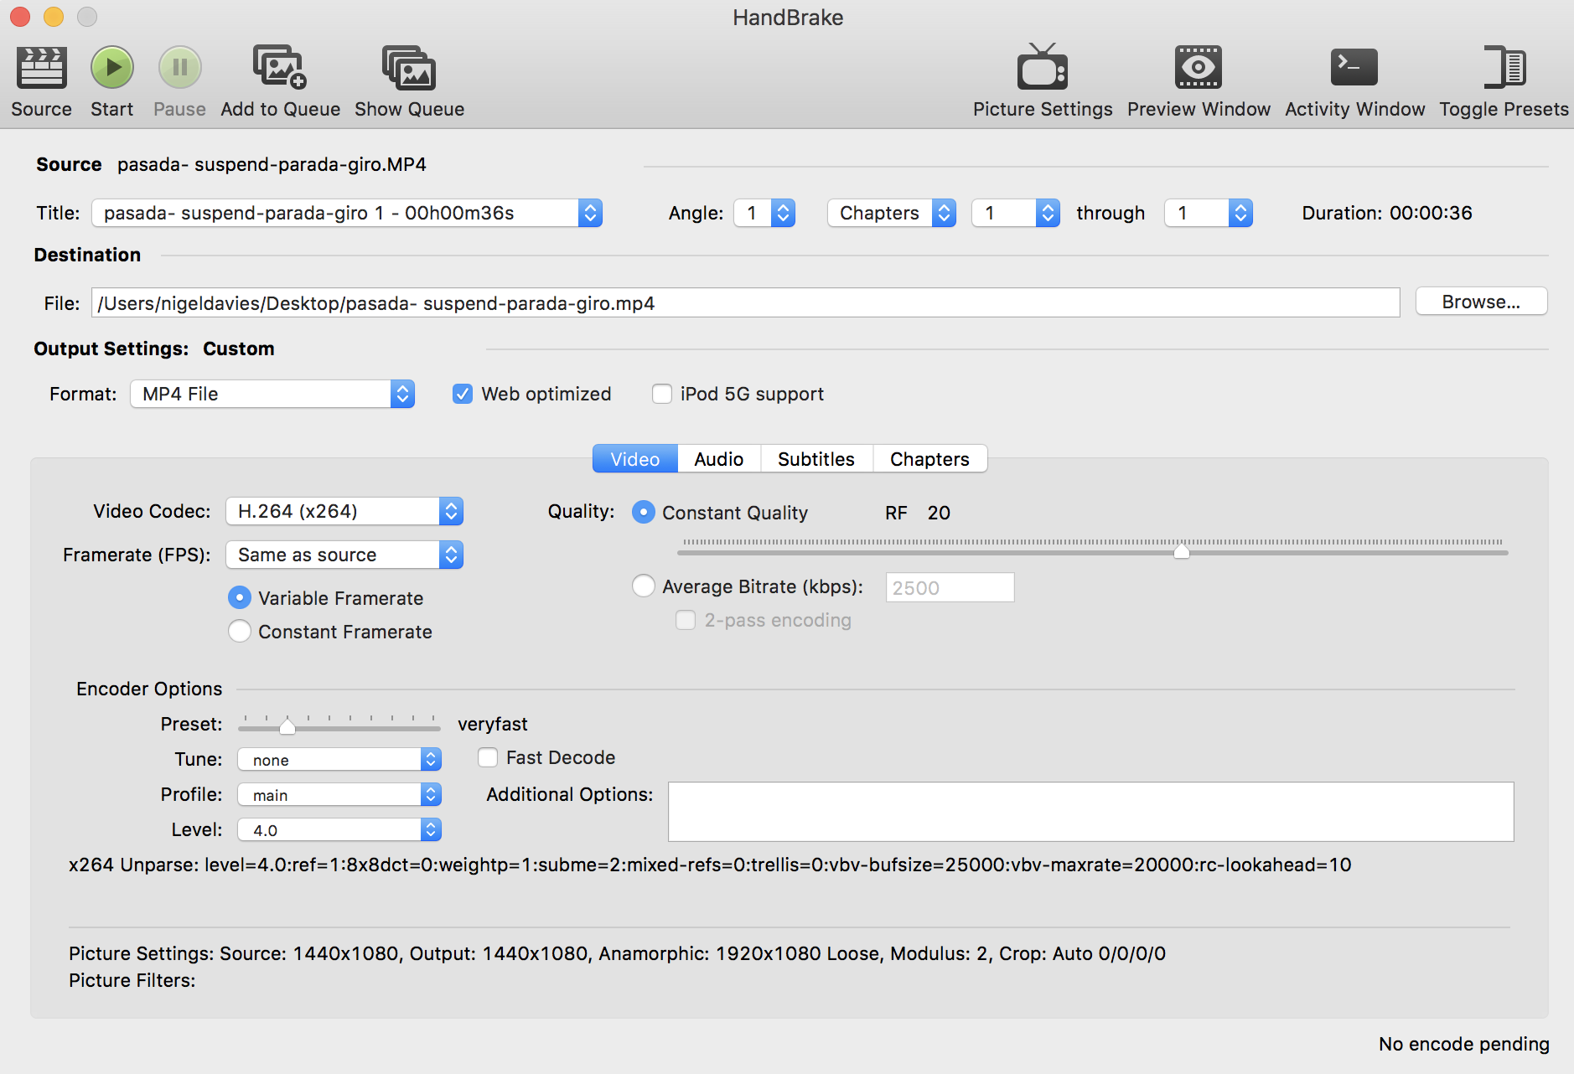Select the Constant Quality radio button
The height and width of the screenshot is (1074, 1574).
click(644, 512)
